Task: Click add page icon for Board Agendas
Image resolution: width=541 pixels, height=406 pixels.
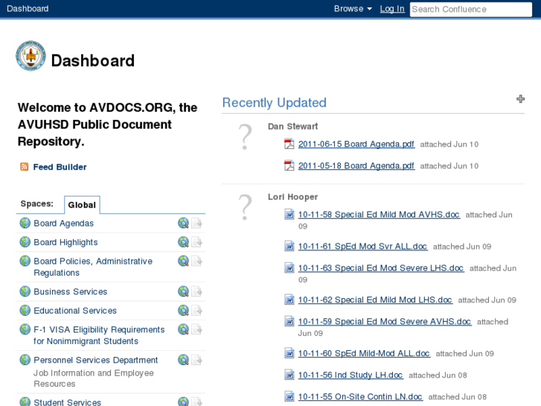Action: (x=196, y=223)
